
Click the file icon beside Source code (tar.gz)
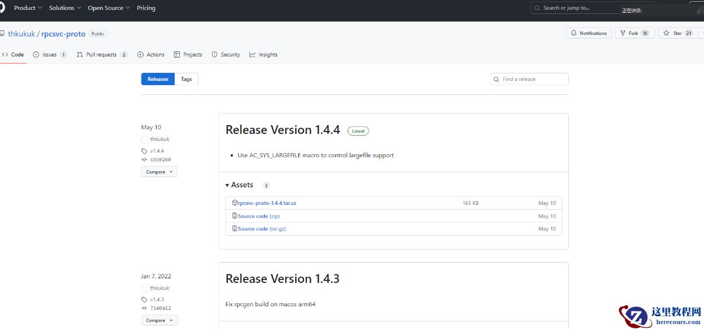[x=235, y=229]
